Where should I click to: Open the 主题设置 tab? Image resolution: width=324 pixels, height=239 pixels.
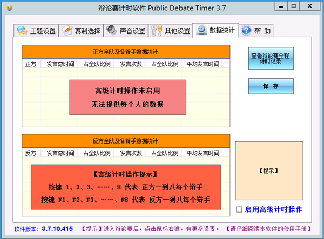tap(36, 31)
